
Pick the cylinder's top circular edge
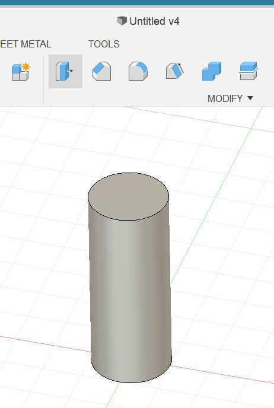tap(129, 220)
